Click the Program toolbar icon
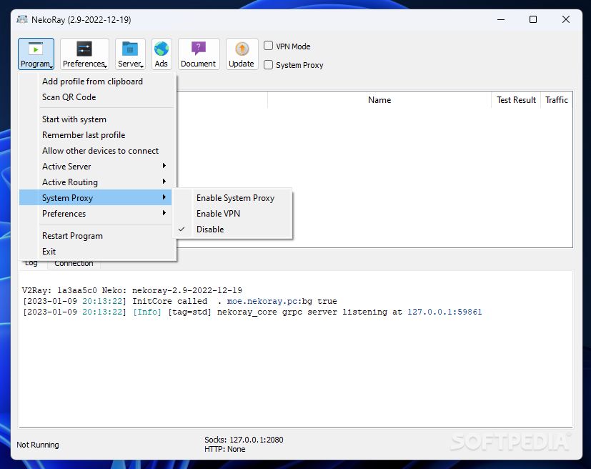 pos(36,54)
